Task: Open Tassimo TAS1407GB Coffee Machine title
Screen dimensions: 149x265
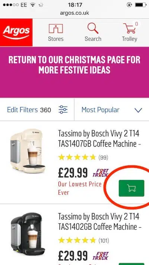Action: click(99, 139)
